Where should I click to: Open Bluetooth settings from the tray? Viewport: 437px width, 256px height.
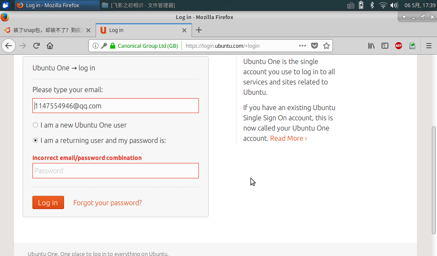tap(372, 5)
